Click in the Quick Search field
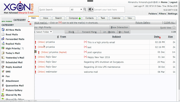This screenshot has width=180, height=102. click(x=54, y=10)
